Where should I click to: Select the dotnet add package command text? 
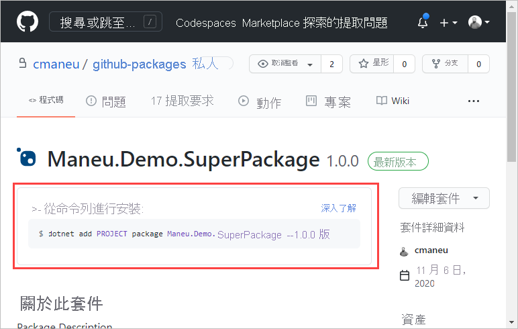pyautogui.click(x=185, y=234)
